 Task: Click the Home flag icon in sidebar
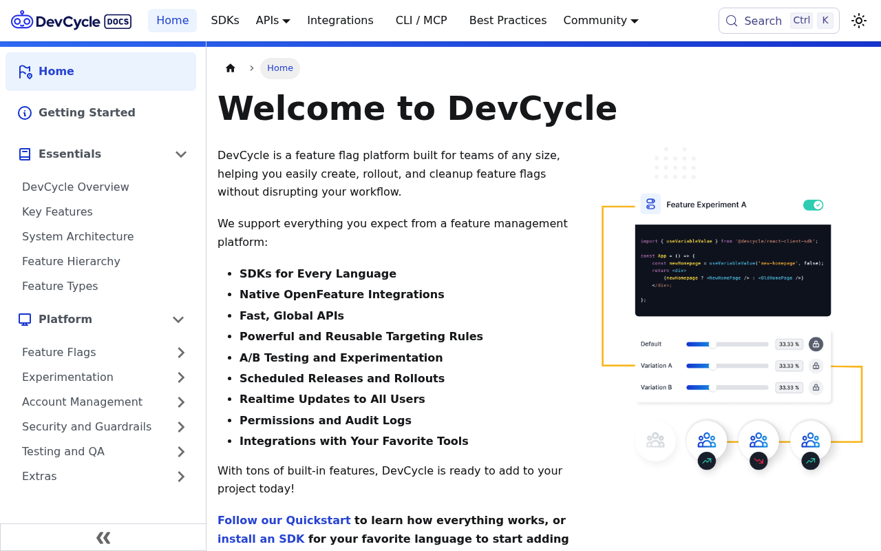click(25, 72)
